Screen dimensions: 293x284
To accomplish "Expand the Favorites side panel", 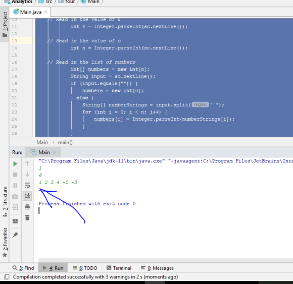I will 5,242.
